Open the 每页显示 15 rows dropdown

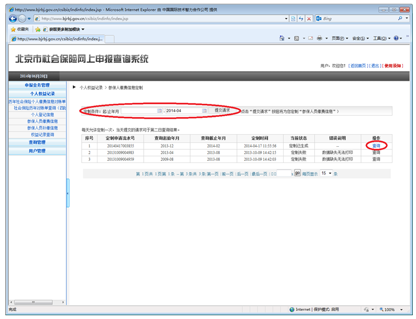tap(326, 173)
